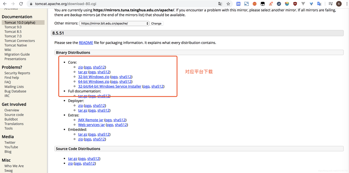Click the Change mirror button
This screenshot has height=173, width=349.
156,23
